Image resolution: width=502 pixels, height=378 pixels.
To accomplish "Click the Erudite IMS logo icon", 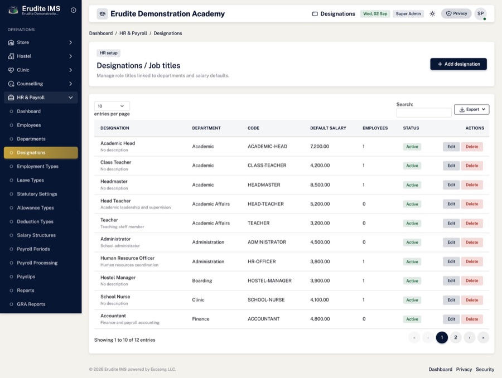I will (x=13, y=10).
